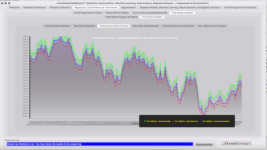Open the Statistical Inference tab
Image resolution: width=267 pixels, height=150 pixels.
point(60,7)
